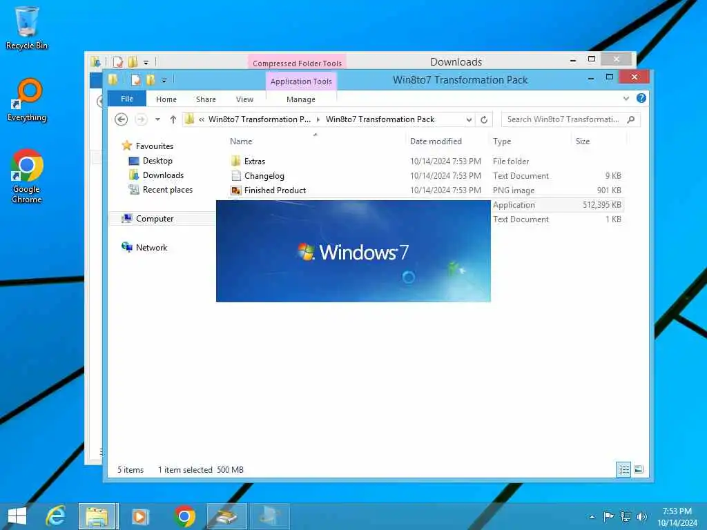Select the Changelog text document
Screen dimensions: 707x530
(x=264, y=176)
